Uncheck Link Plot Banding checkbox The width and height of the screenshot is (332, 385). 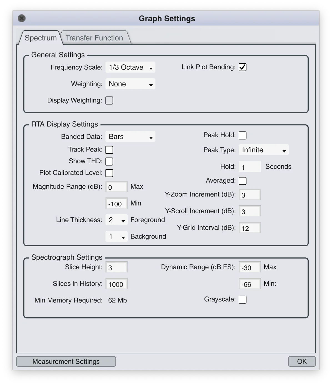[242, 67]
